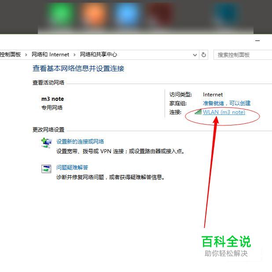Viewport: 272px width, 272px height.
Task: Click the 家庭组 label
Action: tap(178, 103)
